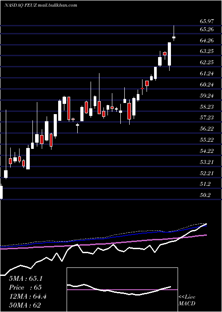This screenshot has width=222, height=312.
Task: Click the 5MA : 65.1 reading
Action: click(26, 279)
